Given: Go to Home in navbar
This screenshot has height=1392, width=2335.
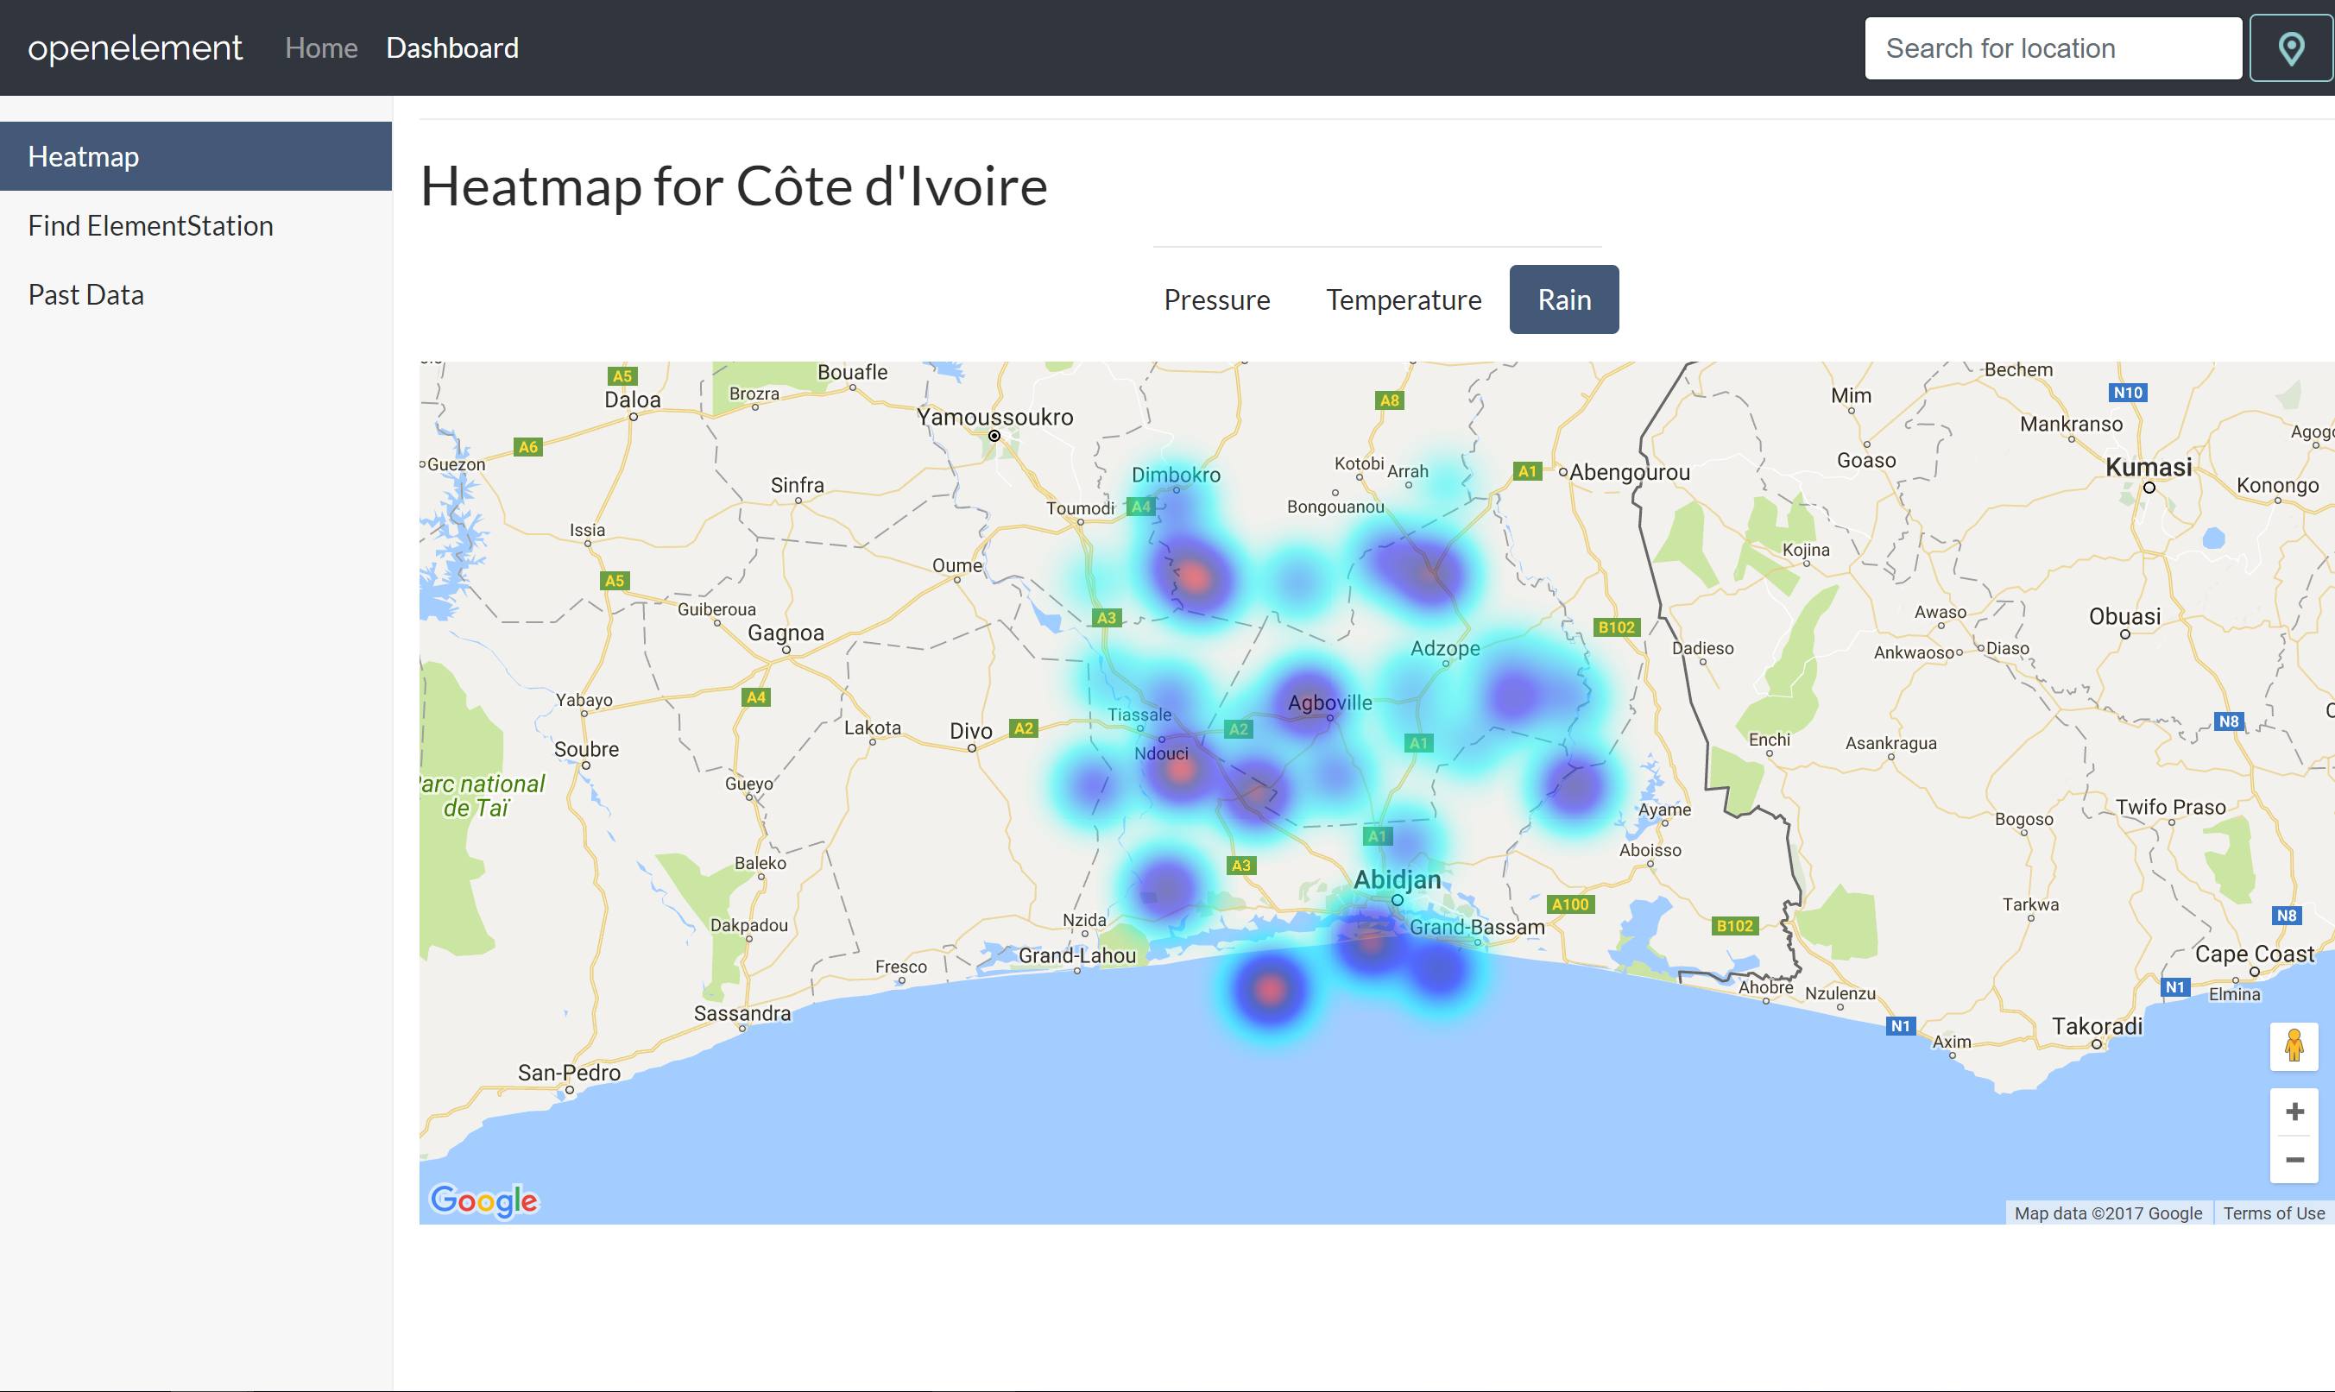Looking at the screenshot, I should click(x=321, y=49).
